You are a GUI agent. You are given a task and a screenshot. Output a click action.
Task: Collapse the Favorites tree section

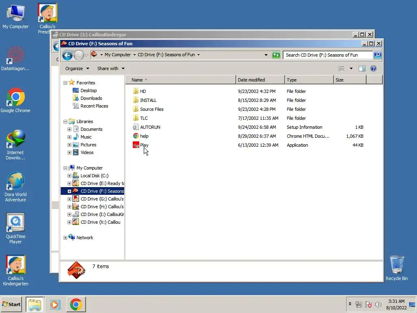65,83
